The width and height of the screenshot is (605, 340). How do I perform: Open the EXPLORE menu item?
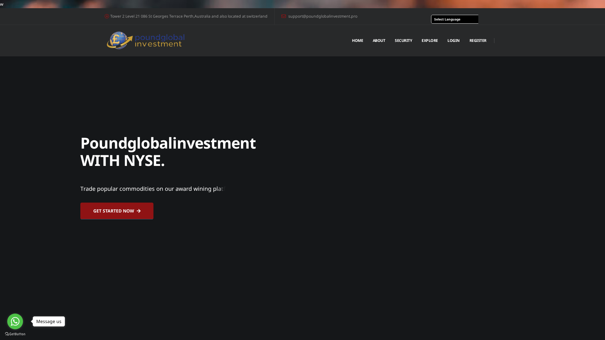click(x=429, y=41)
